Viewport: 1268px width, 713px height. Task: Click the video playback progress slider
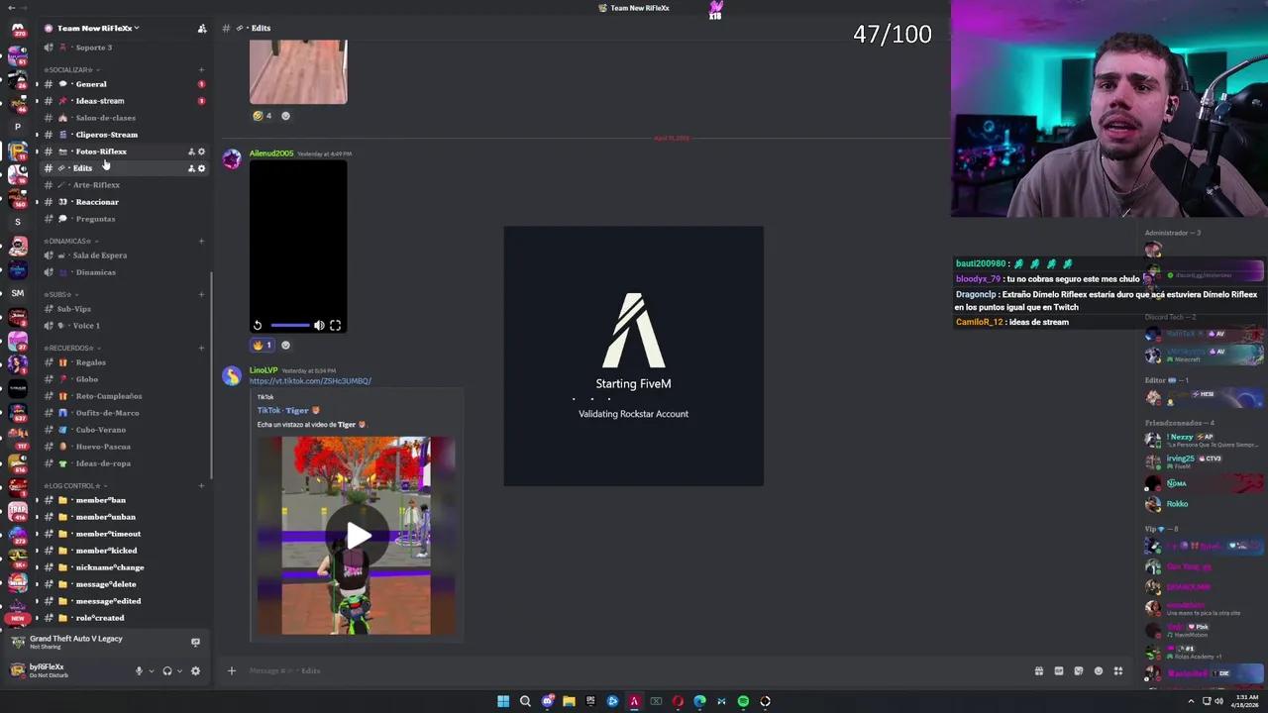[292, 325]
